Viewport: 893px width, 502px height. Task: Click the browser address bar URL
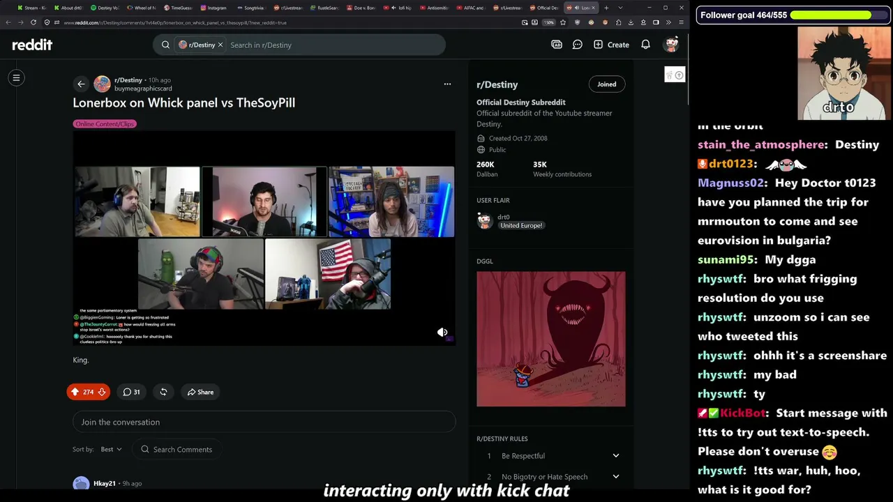click(x=175, y=22)
